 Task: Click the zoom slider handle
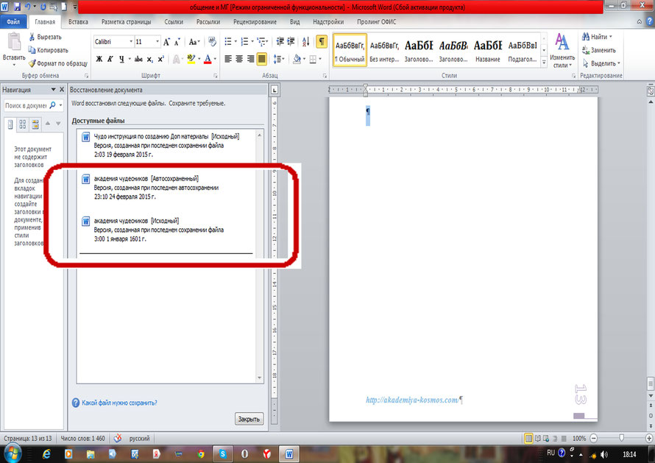coord(622,438)
